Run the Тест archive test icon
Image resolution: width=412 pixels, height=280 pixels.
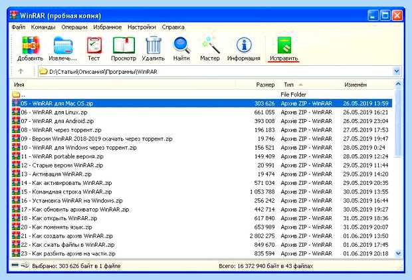point(94,45)
